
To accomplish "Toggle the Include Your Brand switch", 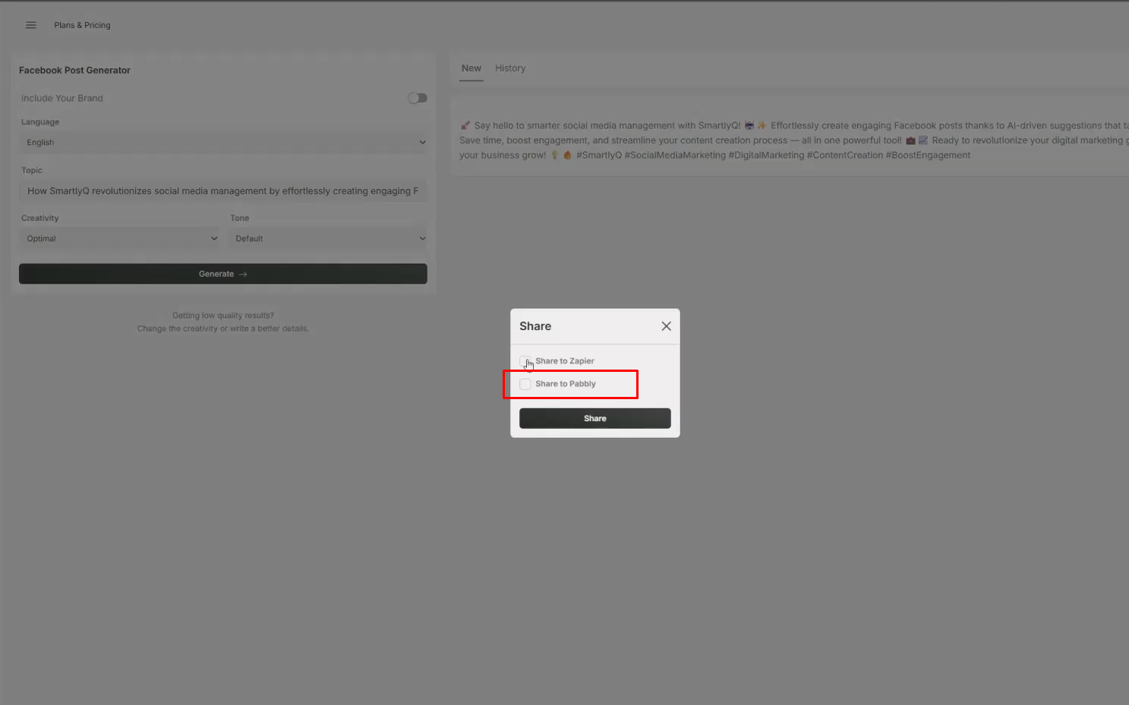I will coord(418,98).
